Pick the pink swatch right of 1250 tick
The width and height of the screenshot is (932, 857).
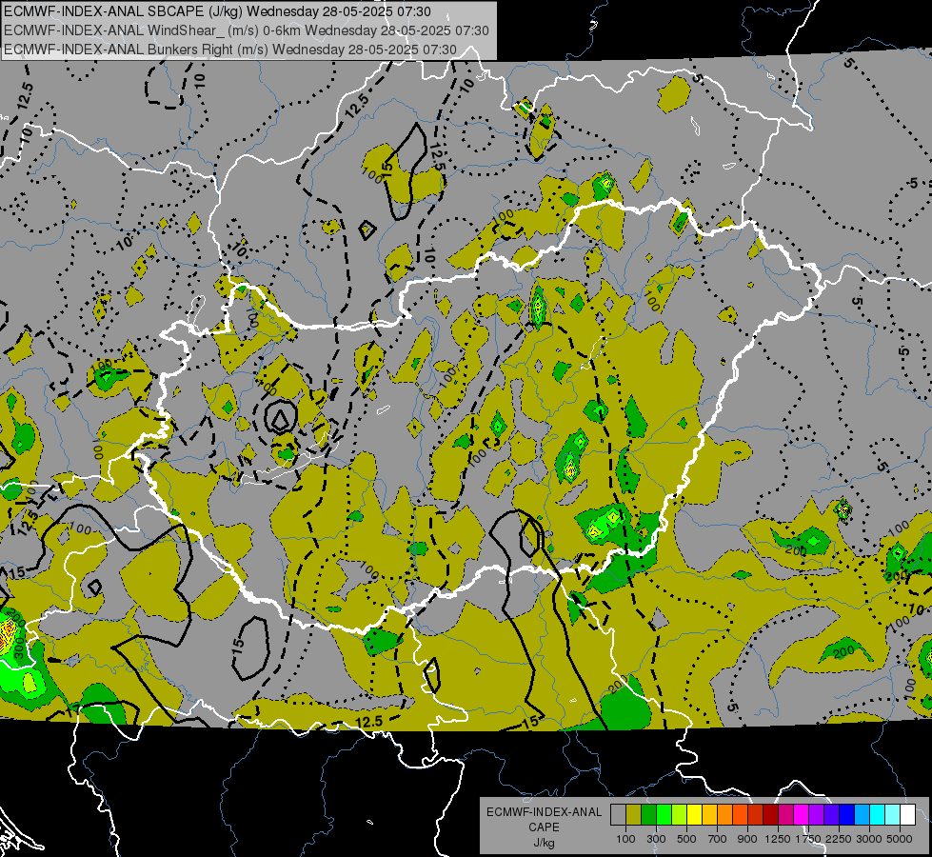785,815
